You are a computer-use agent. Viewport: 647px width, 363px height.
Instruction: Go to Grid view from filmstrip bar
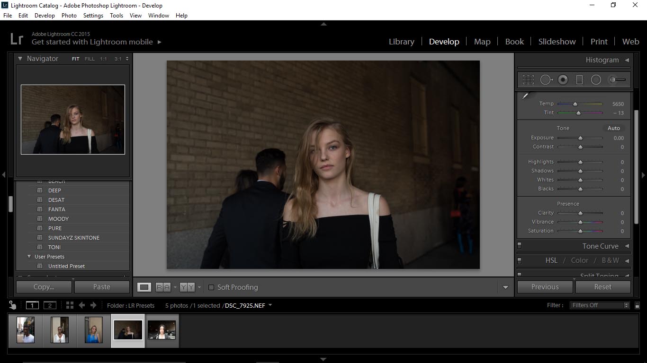click(70, 305)
